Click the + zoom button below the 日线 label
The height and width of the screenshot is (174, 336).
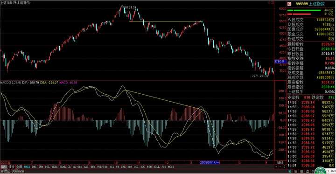pyautogui.click(x=276, y=167)
